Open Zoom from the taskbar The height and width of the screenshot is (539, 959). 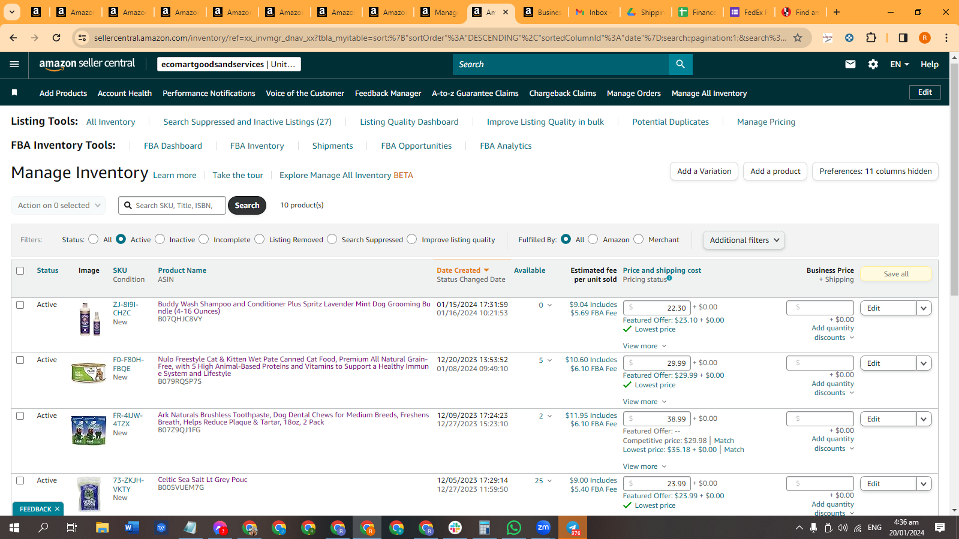point(543,528)
